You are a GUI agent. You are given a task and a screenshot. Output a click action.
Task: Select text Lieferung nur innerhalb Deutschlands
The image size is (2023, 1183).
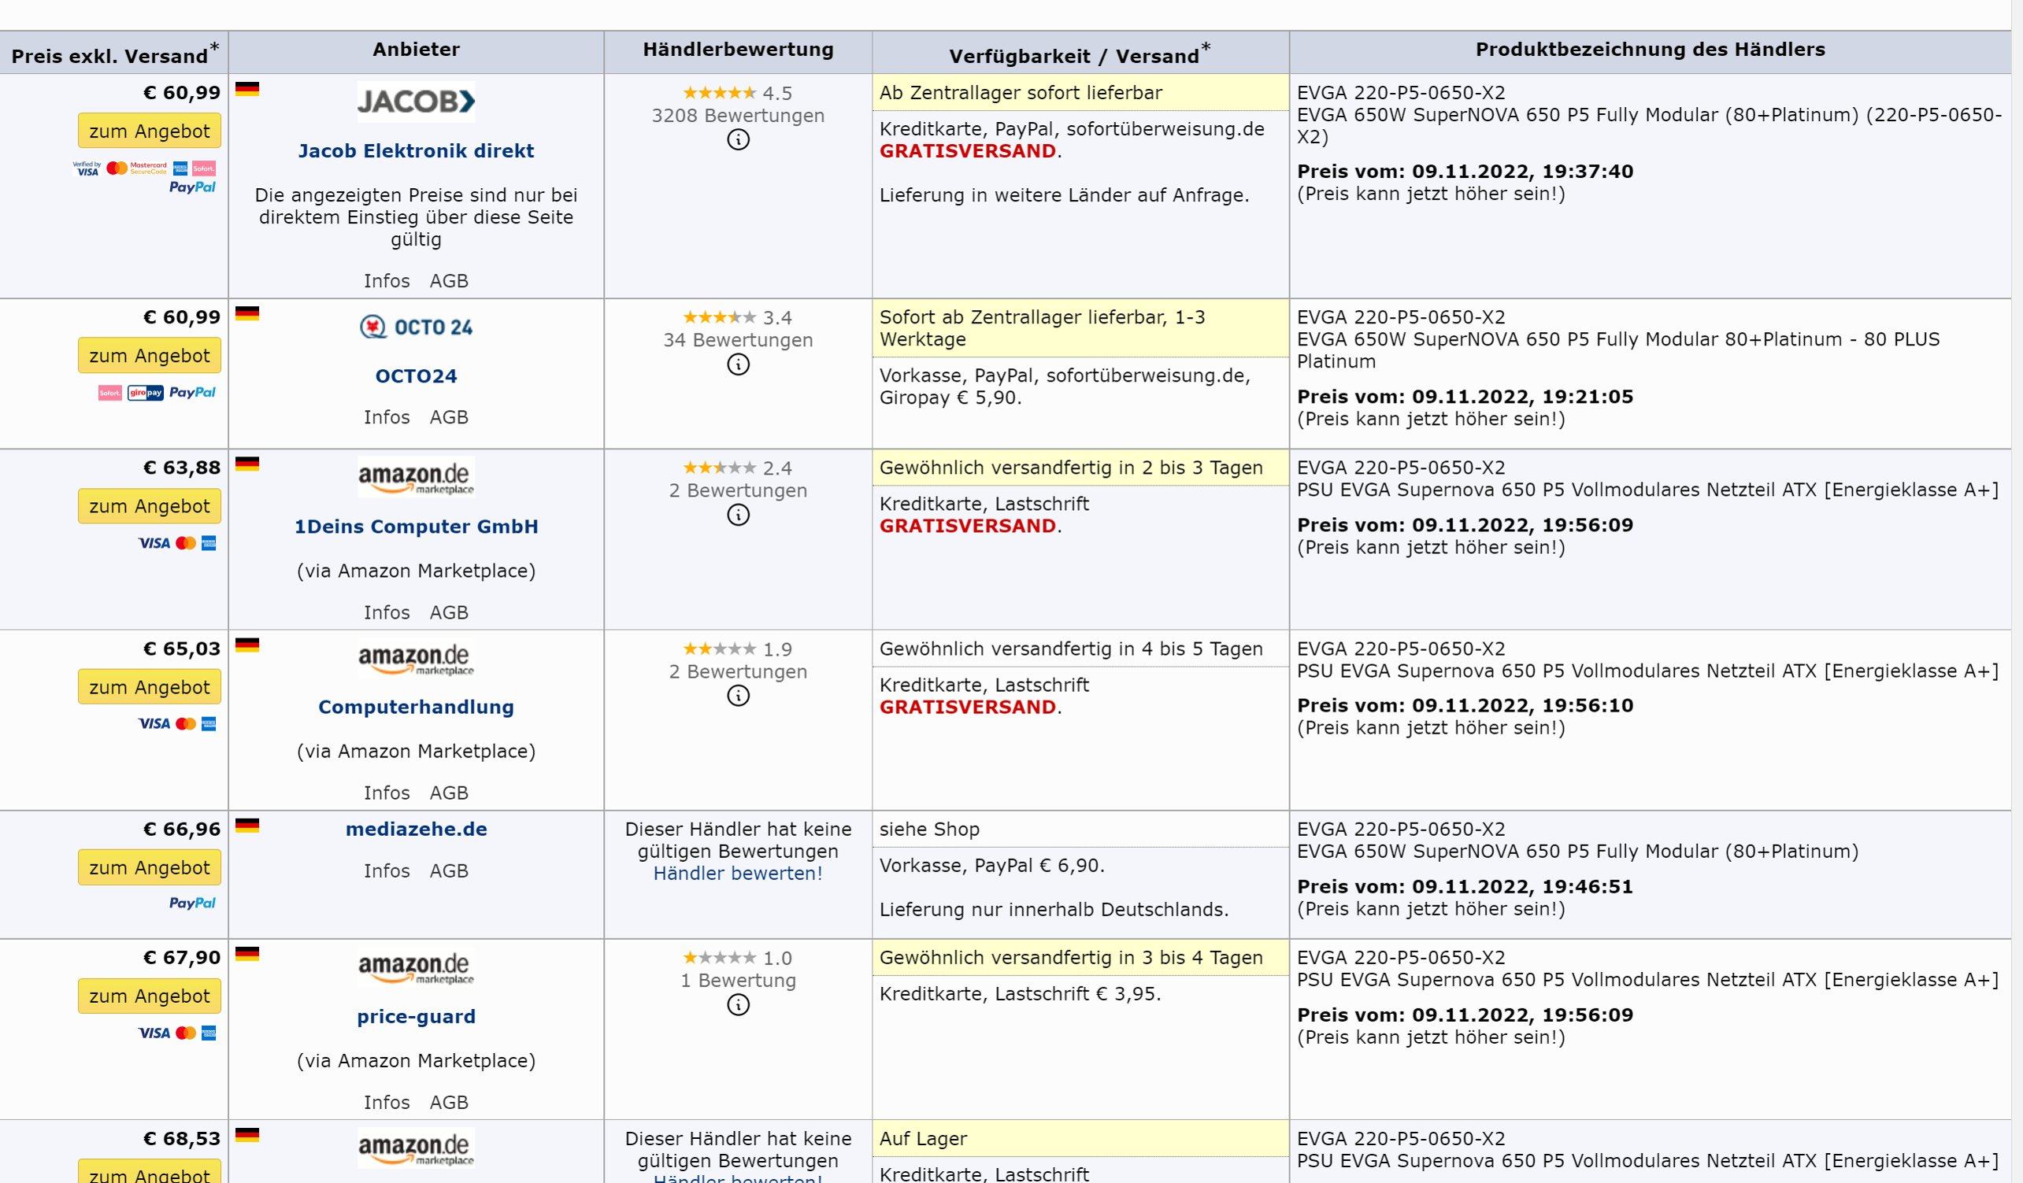tap(1054, 910)
